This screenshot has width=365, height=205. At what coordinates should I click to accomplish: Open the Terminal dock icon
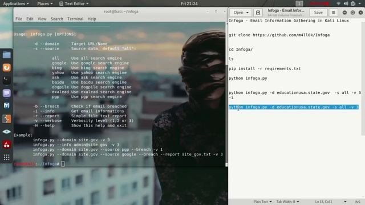coord(6,80)
